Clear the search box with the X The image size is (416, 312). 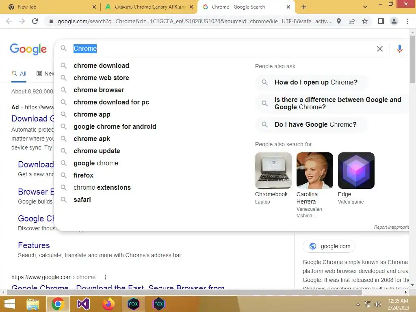pyautogui.click(x=380, y=49)
